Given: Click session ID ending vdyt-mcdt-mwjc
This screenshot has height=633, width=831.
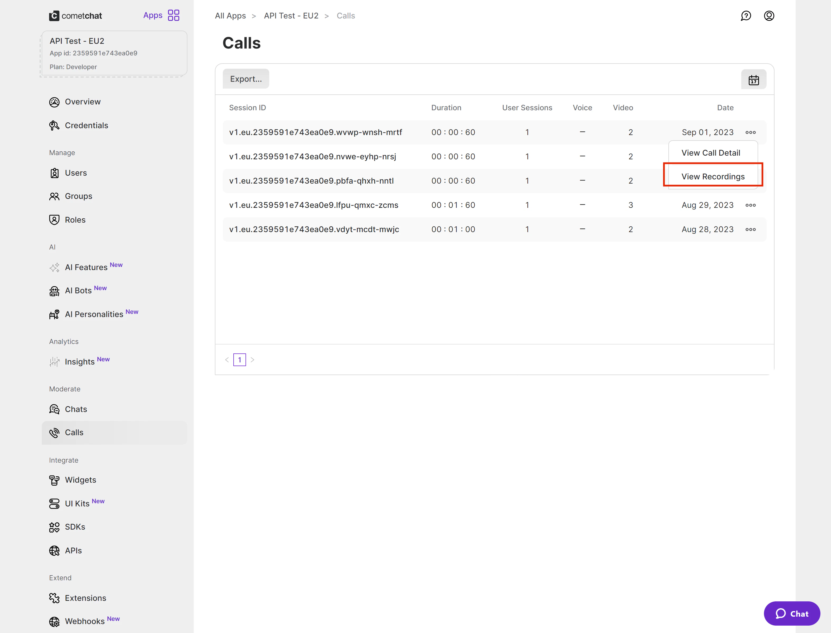Looking at the screenshot, I should (x=314, y=229).
